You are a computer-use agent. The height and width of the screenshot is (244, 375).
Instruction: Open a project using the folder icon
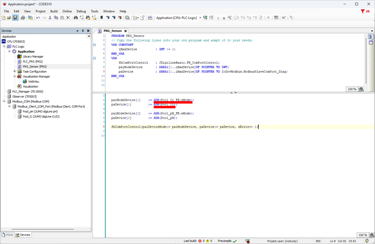9,17
